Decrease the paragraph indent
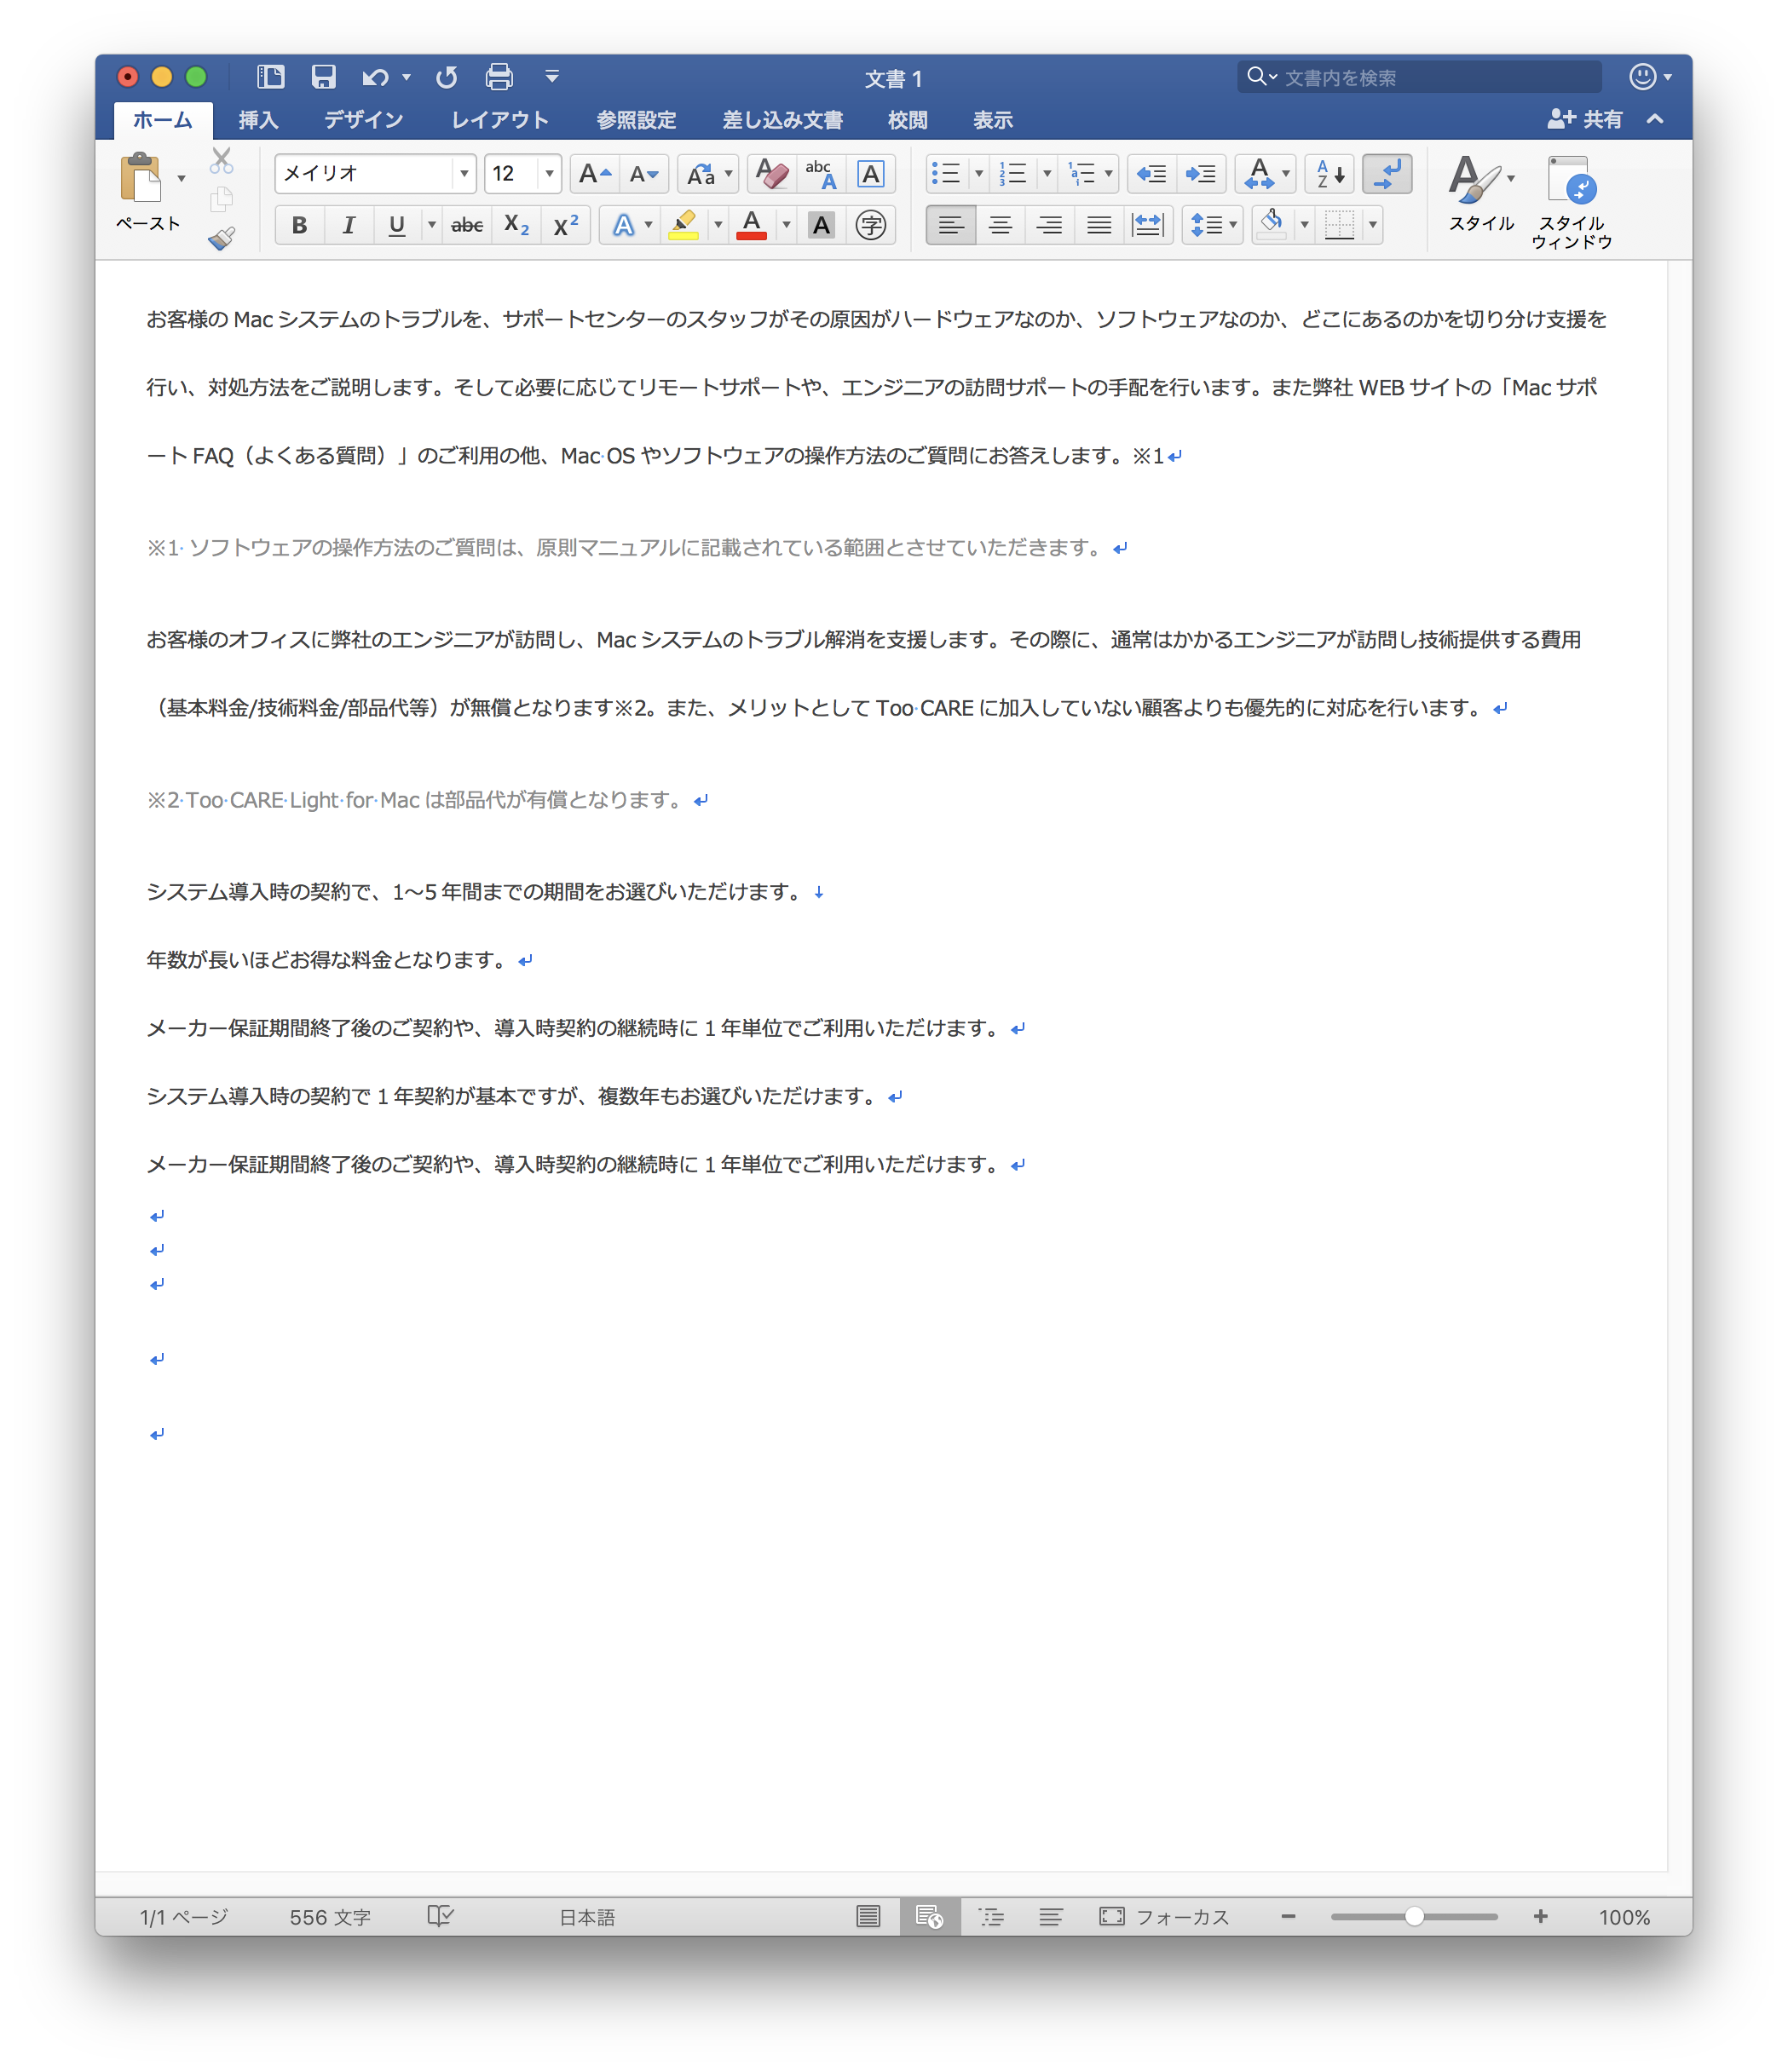The width and height of the screenshot is (1788, 2072). (x=1151, y=174)
